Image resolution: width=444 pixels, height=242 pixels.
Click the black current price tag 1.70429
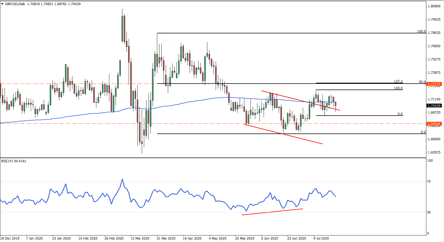click(434, 106)
